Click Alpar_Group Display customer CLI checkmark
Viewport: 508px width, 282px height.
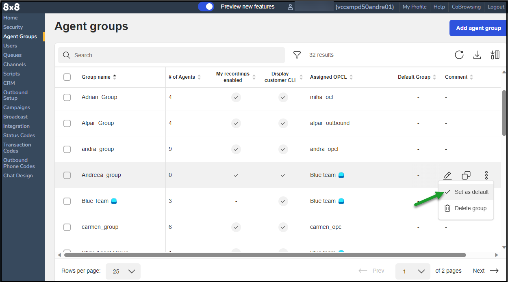(283, 123)
